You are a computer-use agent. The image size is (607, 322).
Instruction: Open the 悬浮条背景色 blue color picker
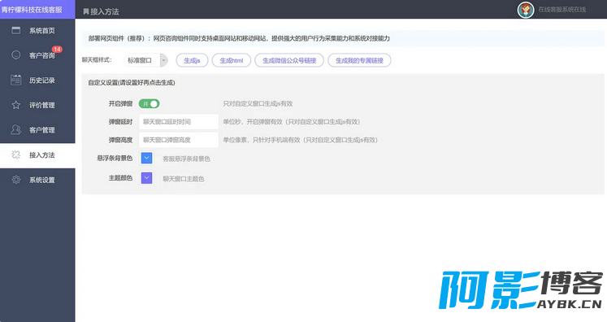(146, 158)
